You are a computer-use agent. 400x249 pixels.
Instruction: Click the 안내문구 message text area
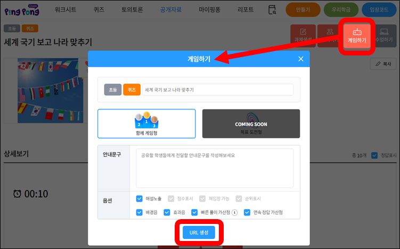(215, 167)
